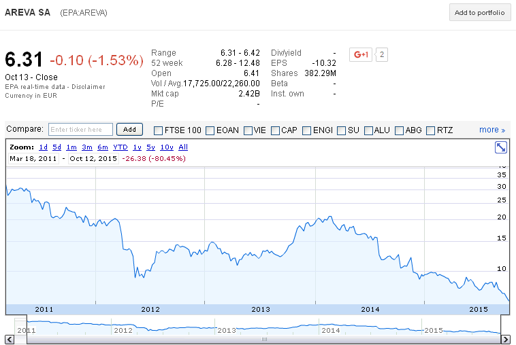Click 2012 label on chart timeline
The height and width of the screenshot is (345, 516).
[150, 309]
